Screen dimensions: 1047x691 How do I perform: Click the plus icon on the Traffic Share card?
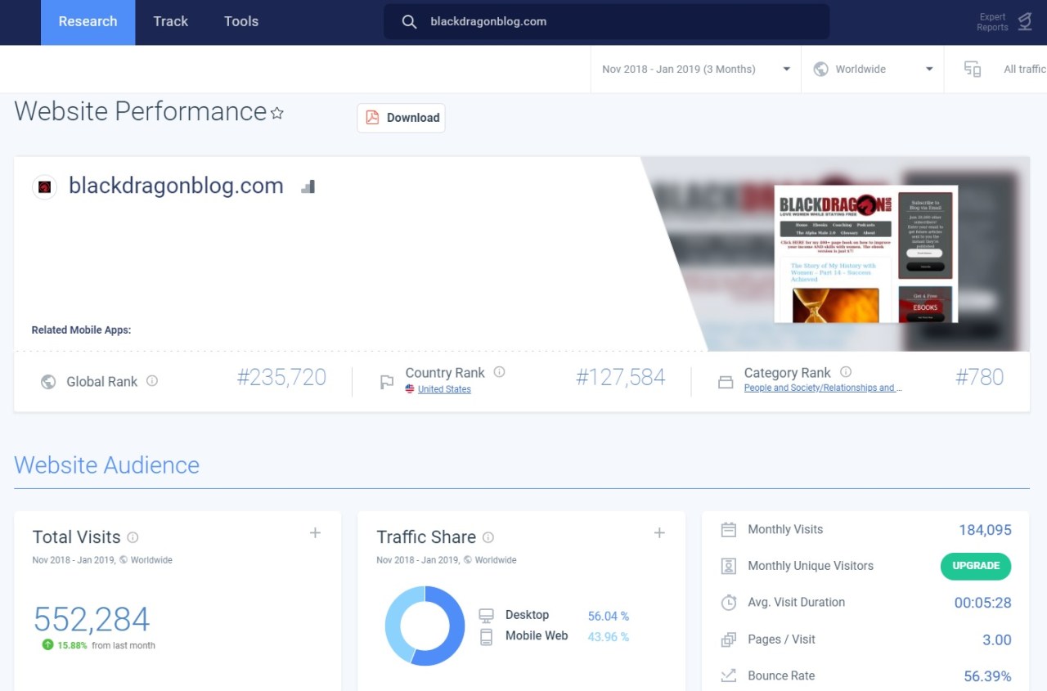(x=659, y=532)
